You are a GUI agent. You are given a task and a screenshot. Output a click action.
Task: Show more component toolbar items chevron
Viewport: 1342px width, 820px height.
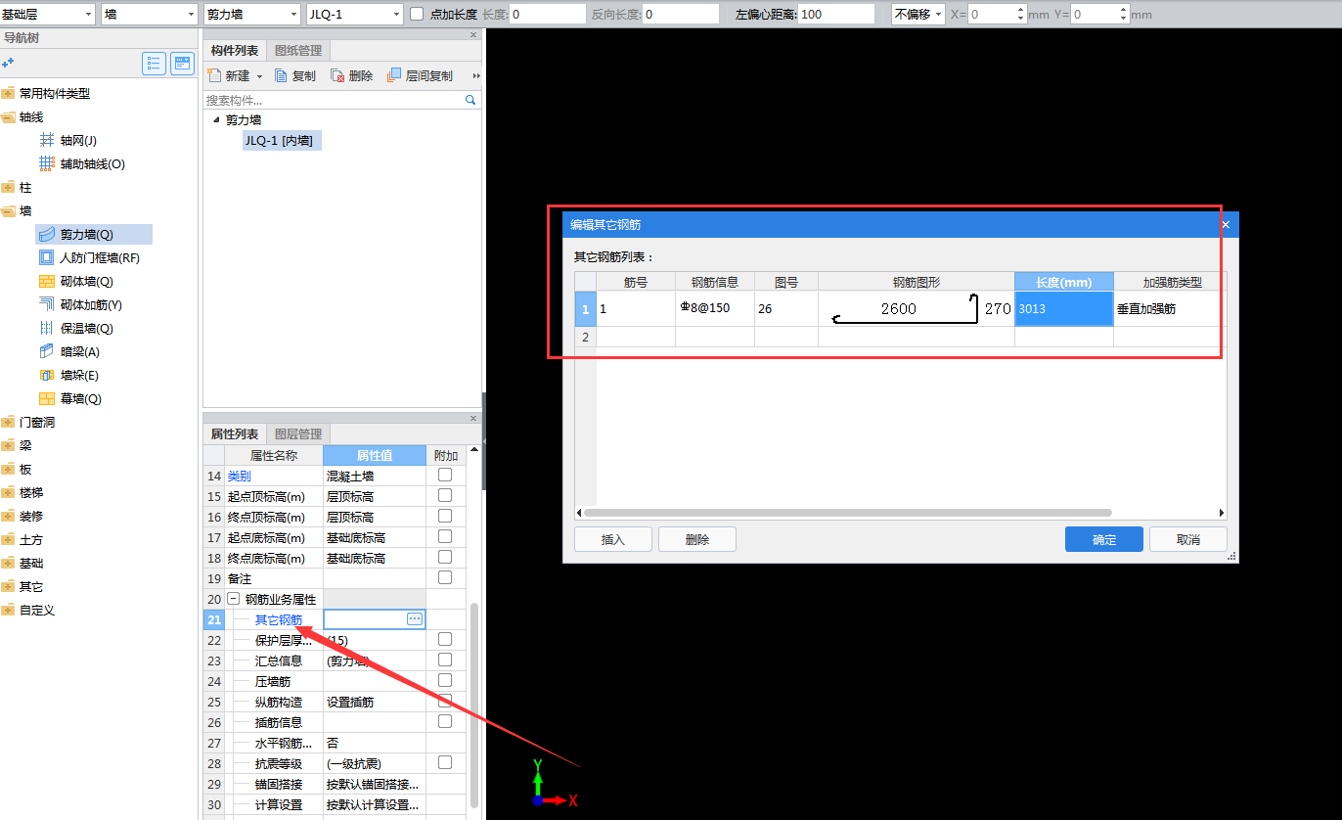tap(476, 75)
